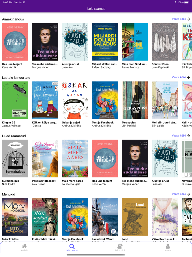192x257 pixels.
Task: Click the Söödist Econi title text
Action: pos(160,64)
